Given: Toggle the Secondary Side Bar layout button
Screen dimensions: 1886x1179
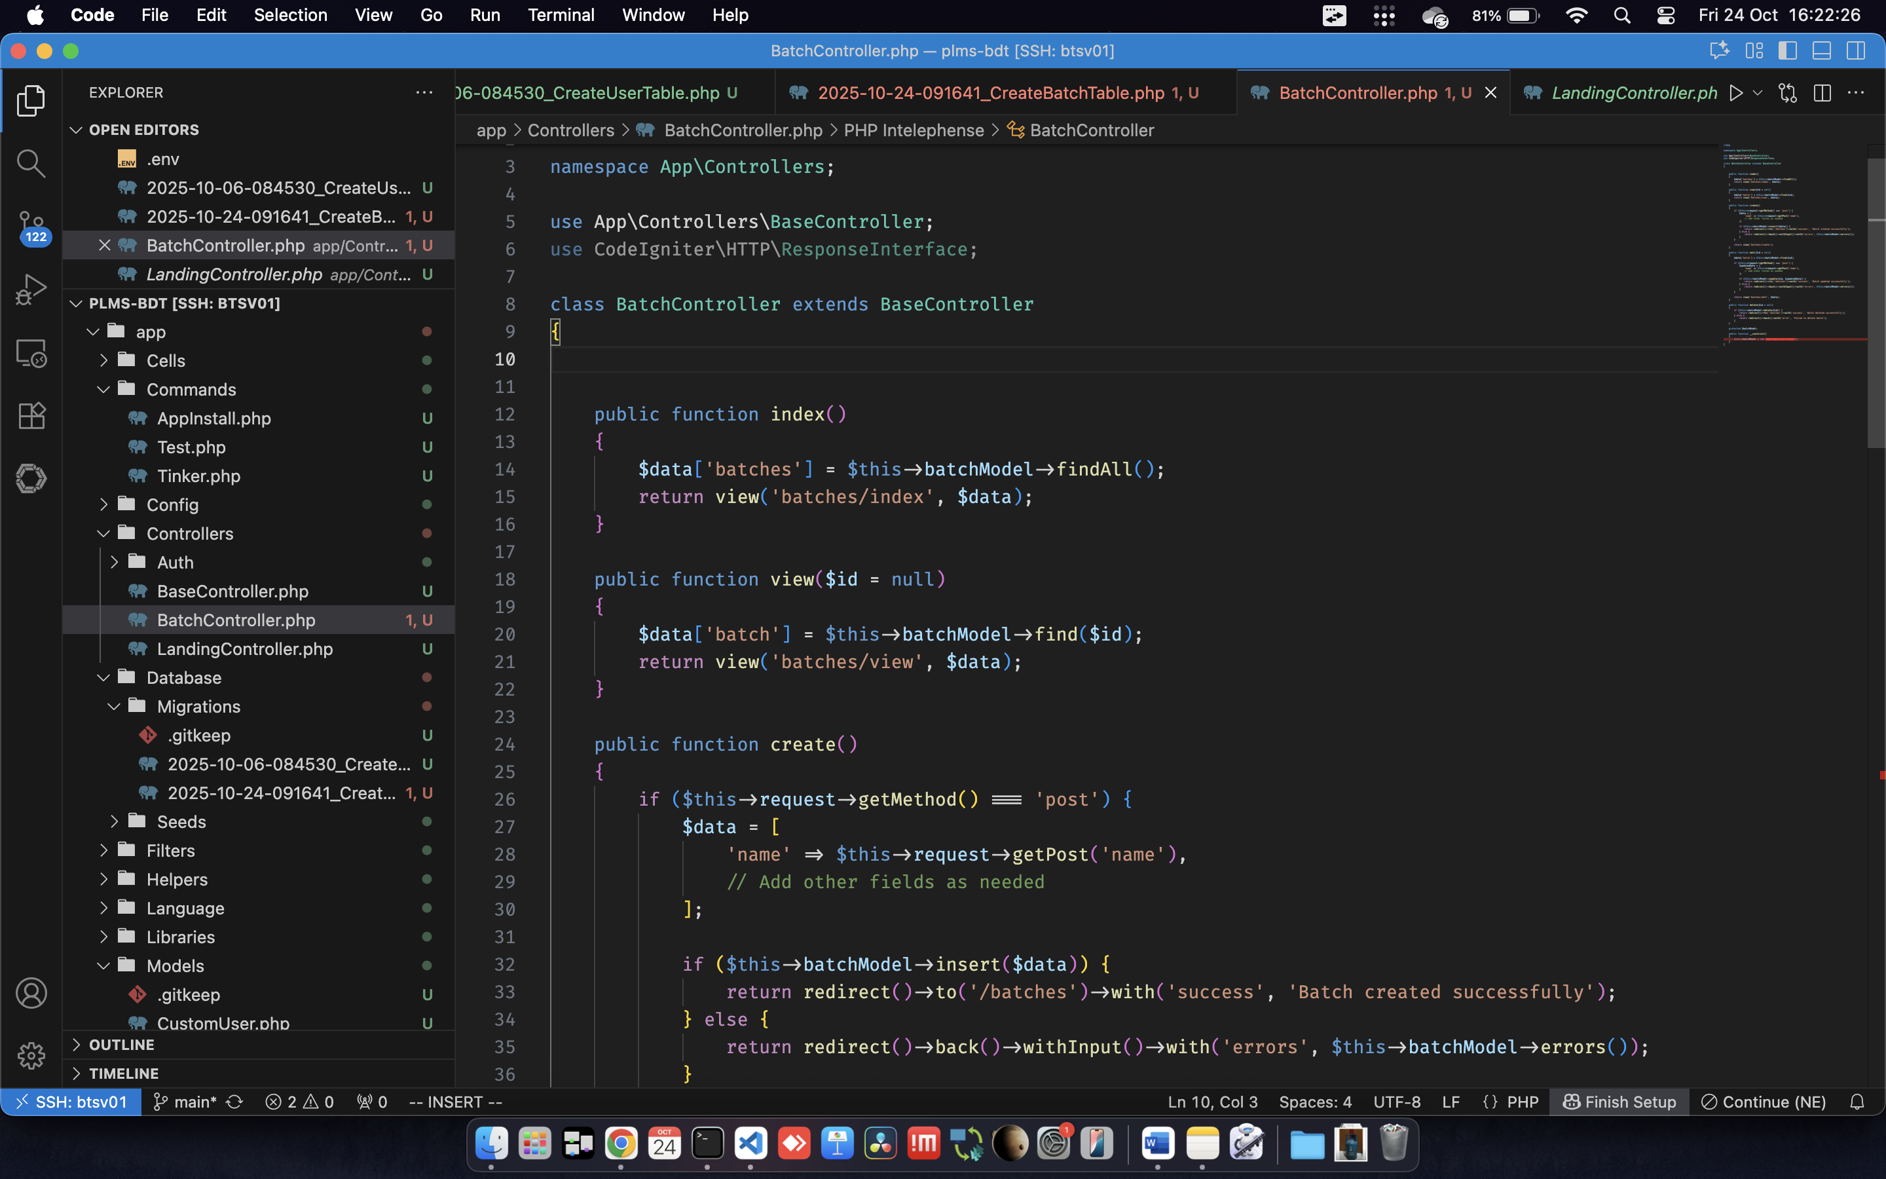Looking at the screenshot, I should pyautogui.click(x=1856, y=50).
